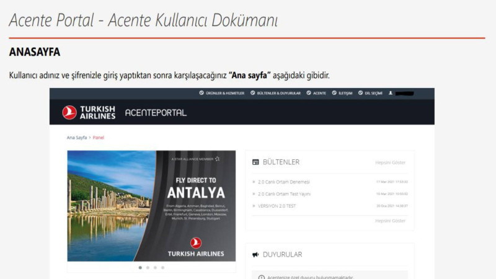
Task: Click the user profile icon
Action: [x=391, y=93]
